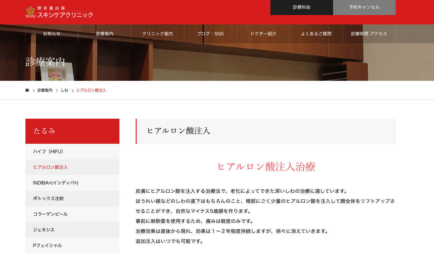The height and width of the screenshot is (254, 434).
Task: Click the 診療料金 button
Action: [301, 7]
